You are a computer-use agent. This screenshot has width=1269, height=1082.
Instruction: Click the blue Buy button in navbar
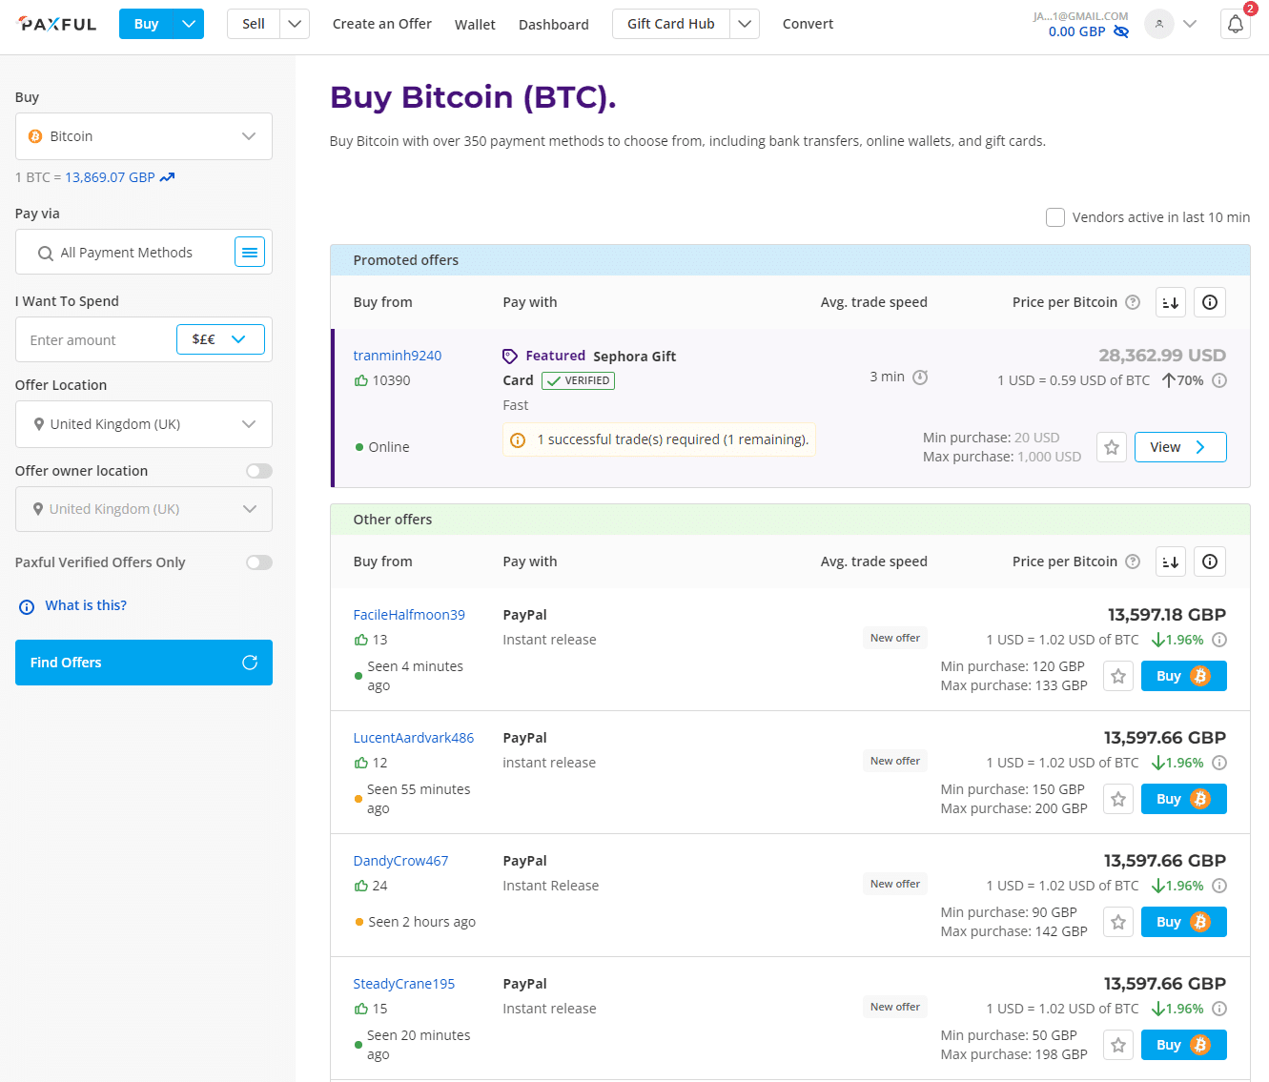[x=147, y=24]
